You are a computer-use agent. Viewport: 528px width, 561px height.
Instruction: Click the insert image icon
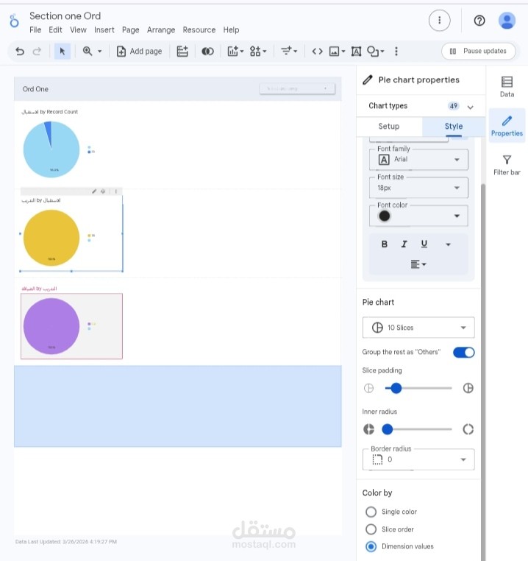334,52
